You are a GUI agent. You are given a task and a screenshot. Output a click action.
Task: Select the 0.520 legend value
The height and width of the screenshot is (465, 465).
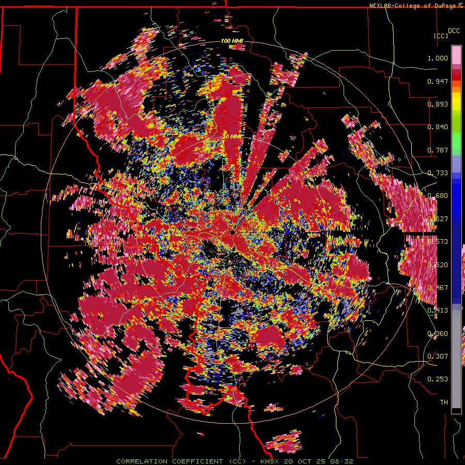pos(438,265)
